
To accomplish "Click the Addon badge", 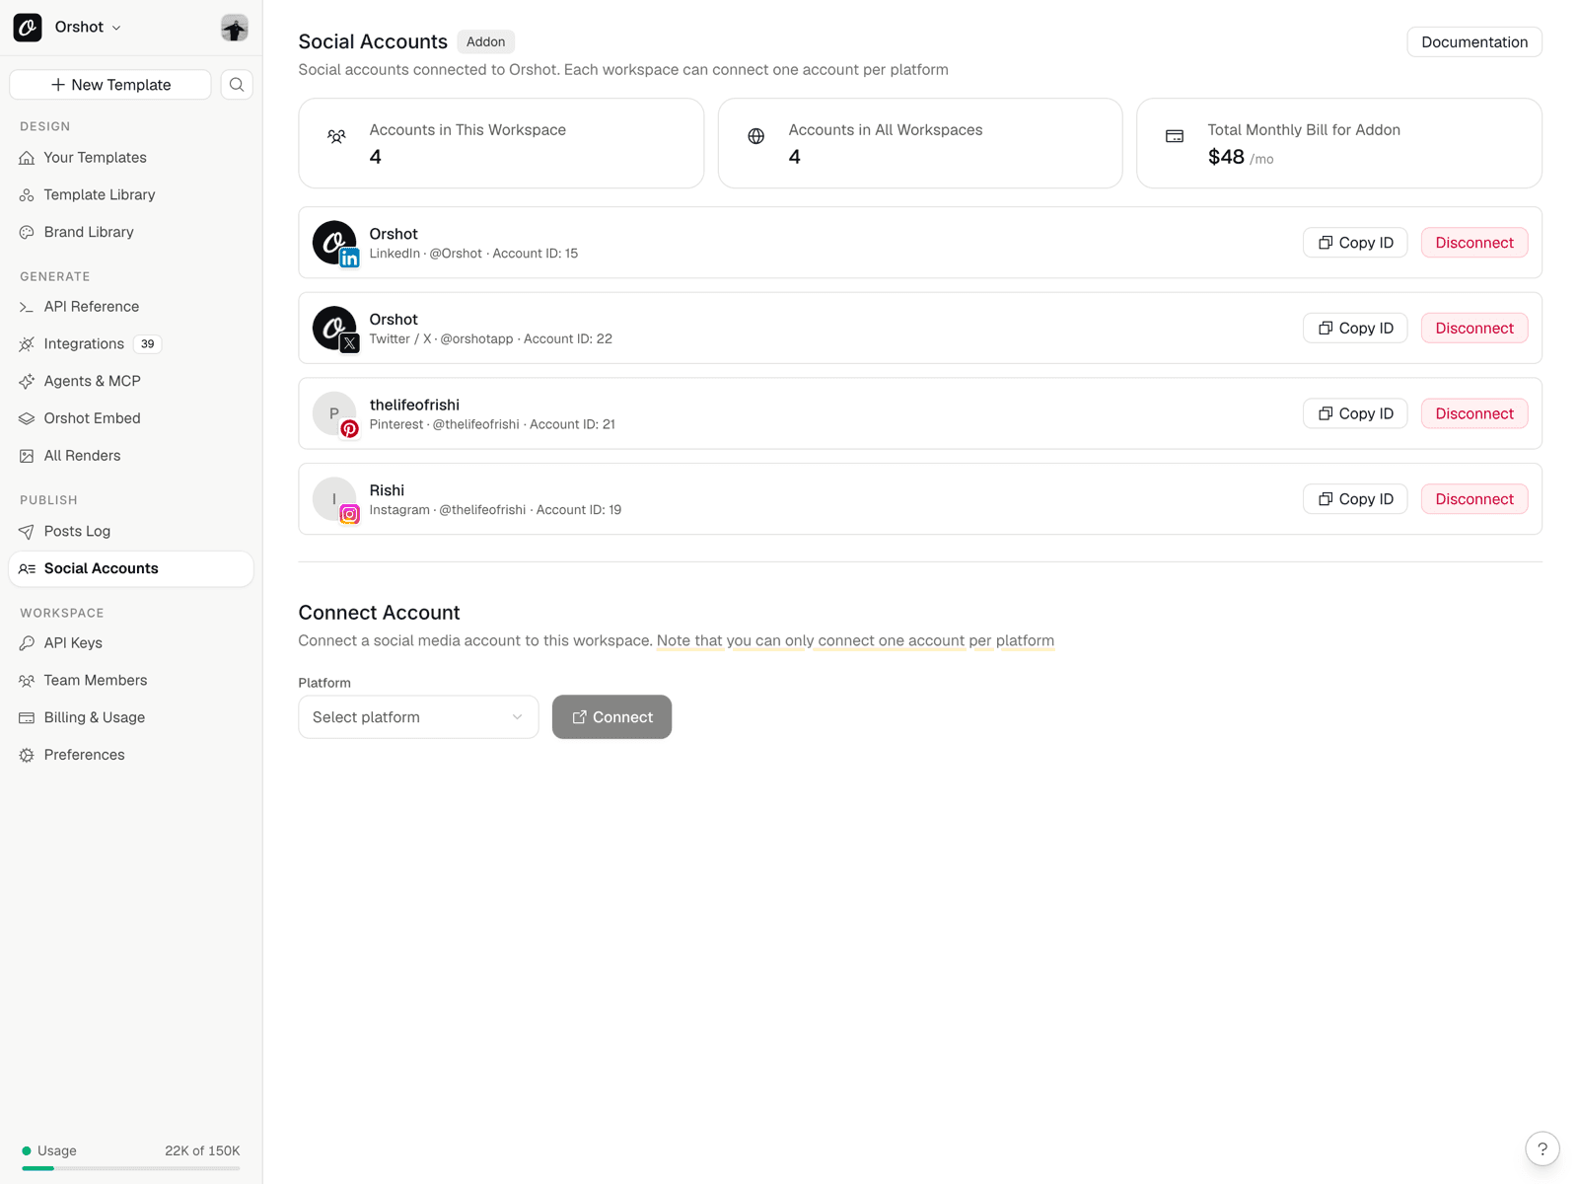I will tap(486, 42).
